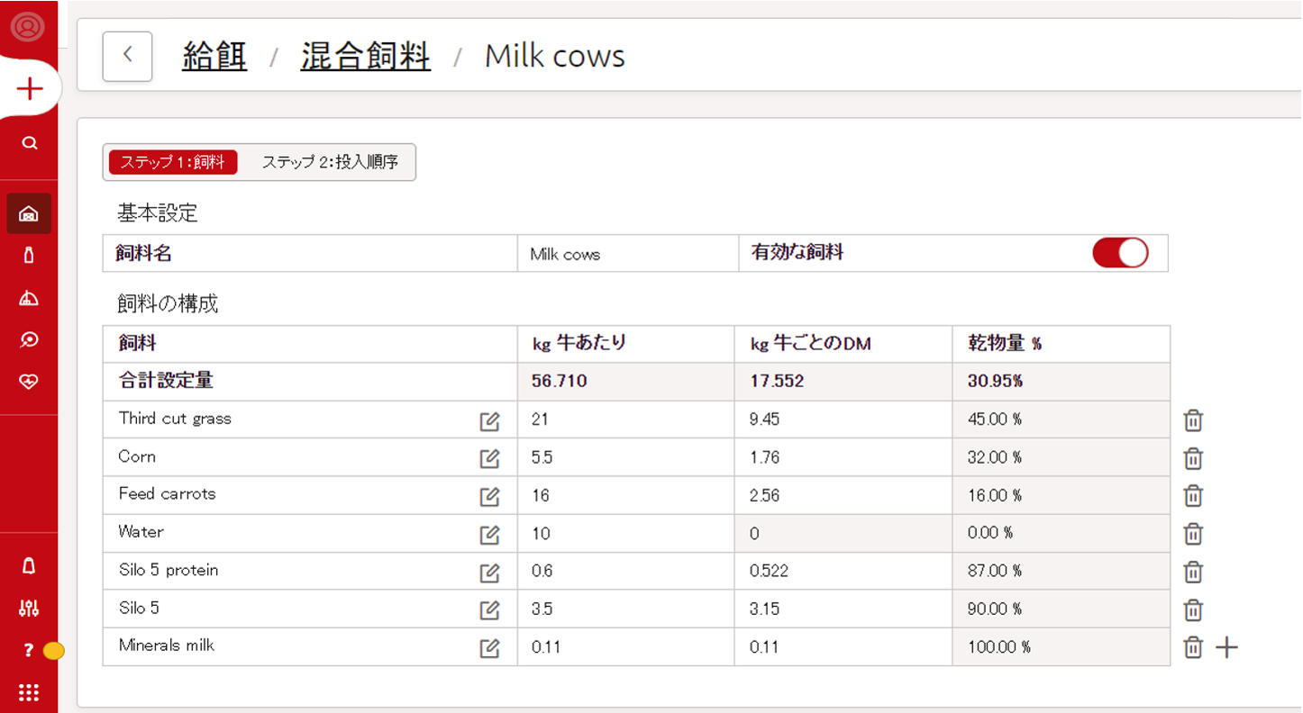1303x713 pixels.
Task: Open the search magnifier in sidebar
Action: click(x=29, y=143)
